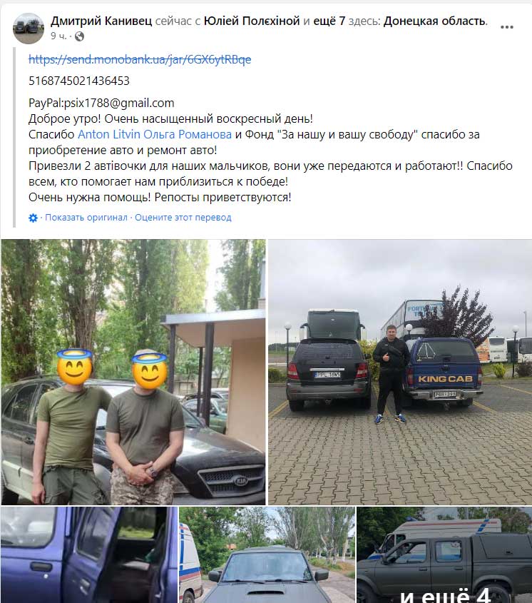
Task: Open the Донецкая область location link
Action: pos(434,21)
